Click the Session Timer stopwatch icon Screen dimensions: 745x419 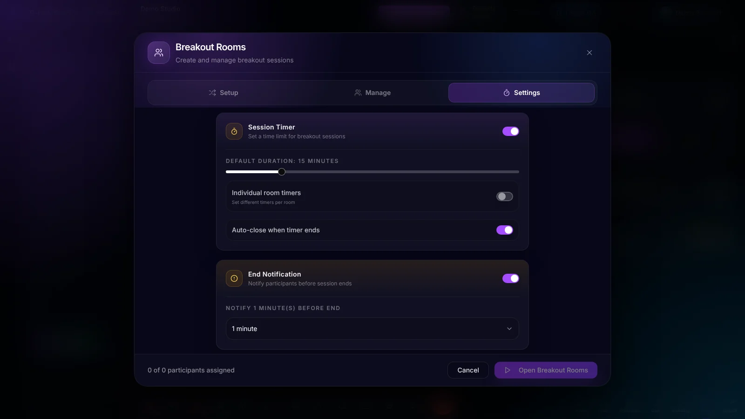click(234, 131)
